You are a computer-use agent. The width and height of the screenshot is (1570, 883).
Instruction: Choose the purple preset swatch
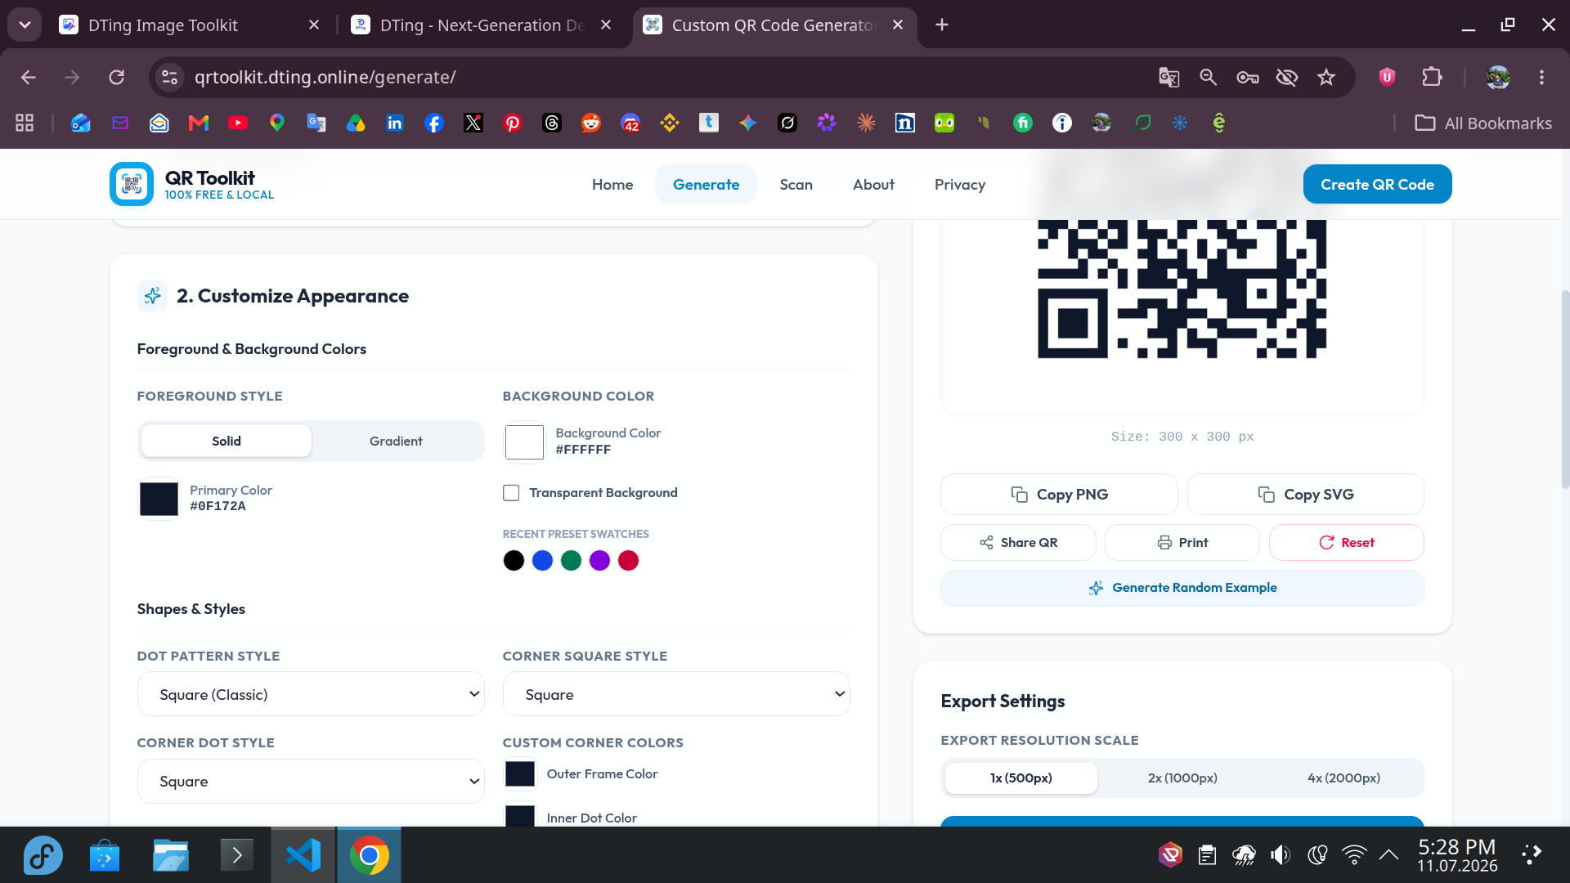tap(599, 560)
